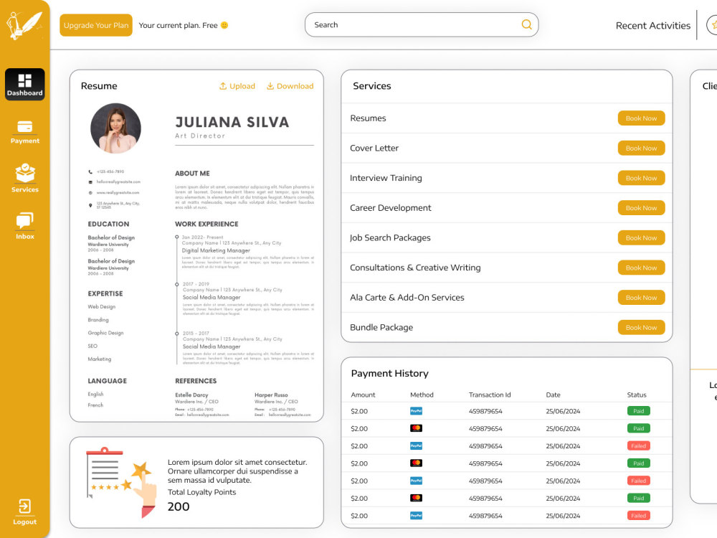
Task: Click the PayPal icon in fifth payment row
Action: [416, 481]
